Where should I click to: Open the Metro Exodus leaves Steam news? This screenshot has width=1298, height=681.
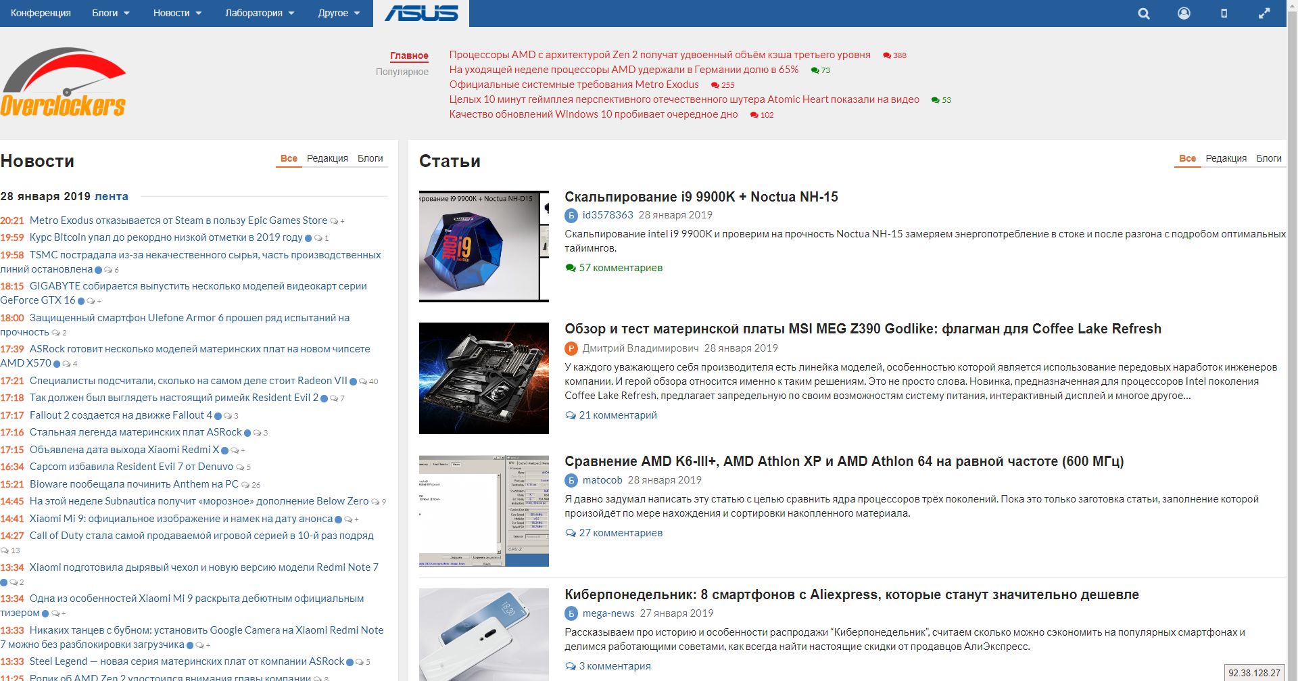(x=178, y=220)
